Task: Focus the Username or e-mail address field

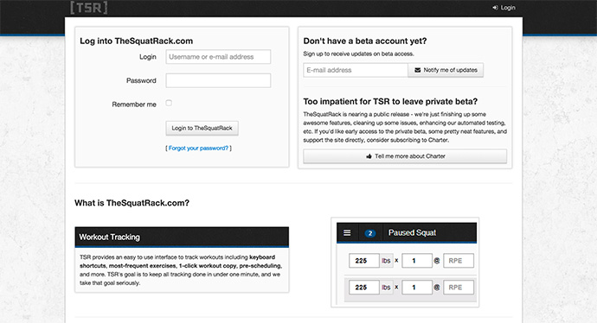Action: (x=218, y=57)
